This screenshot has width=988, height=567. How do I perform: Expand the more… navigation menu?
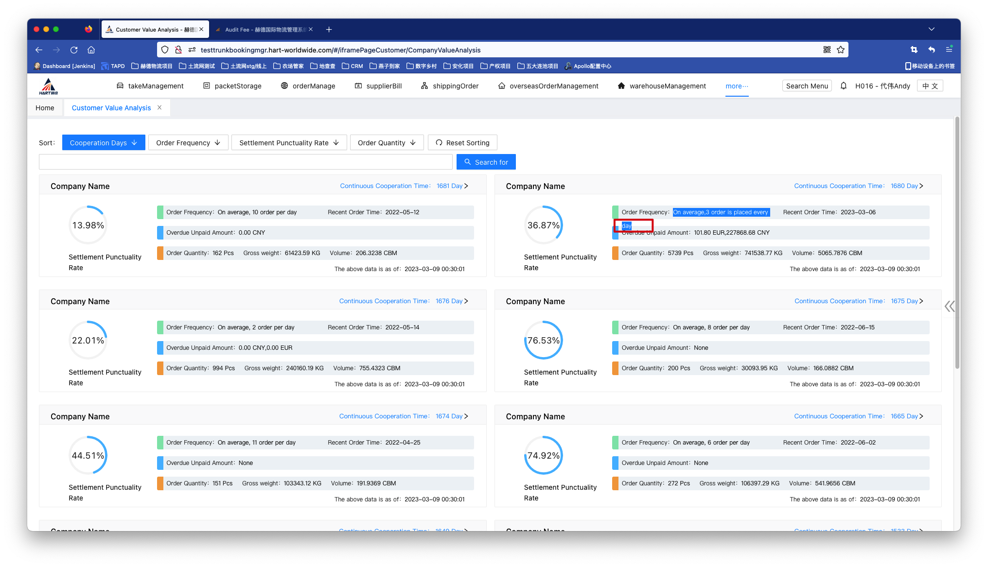tap(737, 86)
